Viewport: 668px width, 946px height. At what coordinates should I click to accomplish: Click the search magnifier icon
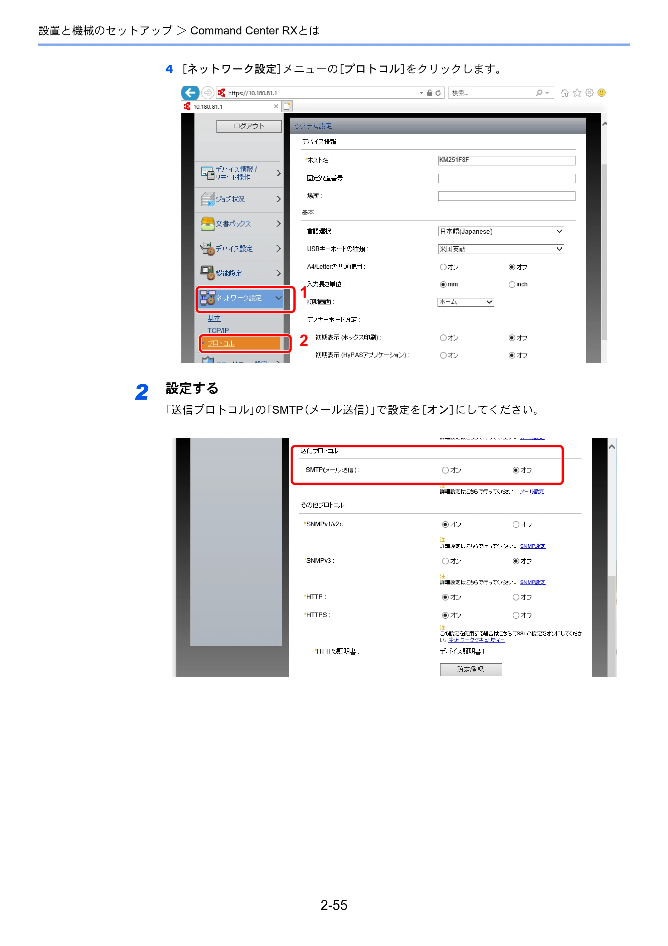click(x=539, y=93)
